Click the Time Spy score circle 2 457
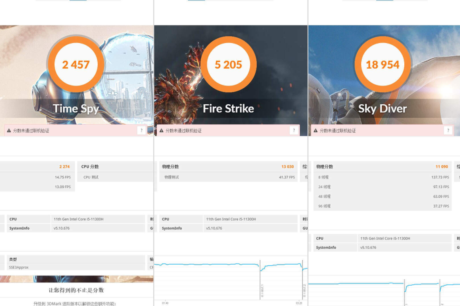The image size is (460, 306). pyautogui.click(x=76, y=64)
